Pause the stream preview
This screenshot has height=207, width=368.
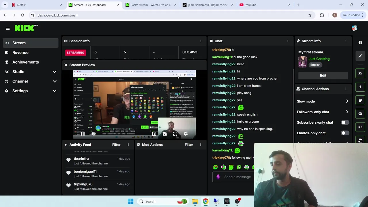click(x=83, y=134)
